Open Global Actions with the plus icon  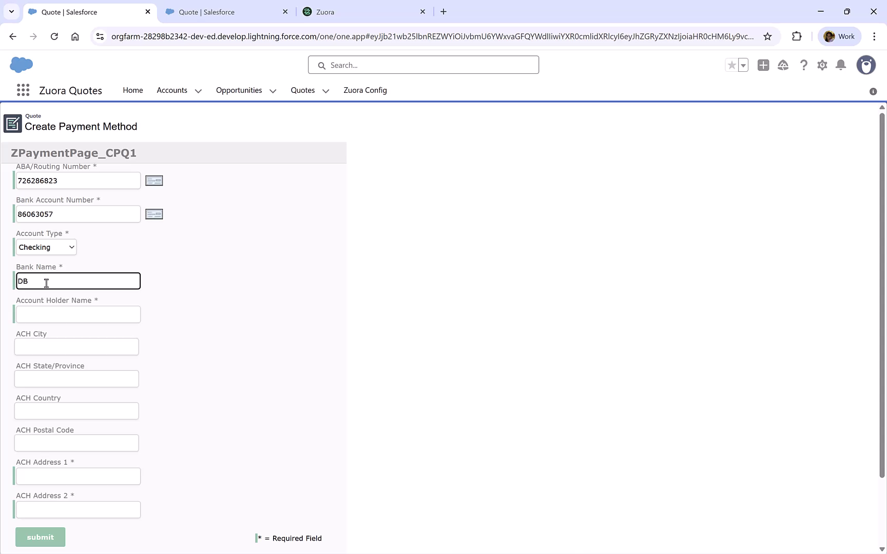pos(763,65)
